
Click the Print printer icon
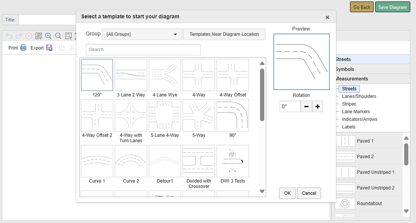tap(23, 48)
